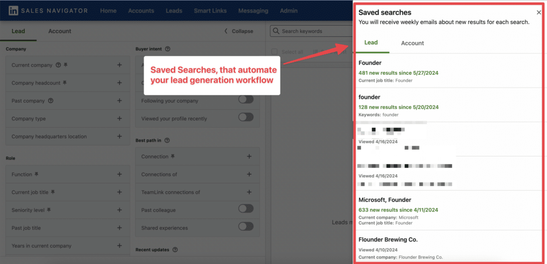Click the Sales Navigator logo text
This screenshot has height=264, width=547.
tap(54, 11)
